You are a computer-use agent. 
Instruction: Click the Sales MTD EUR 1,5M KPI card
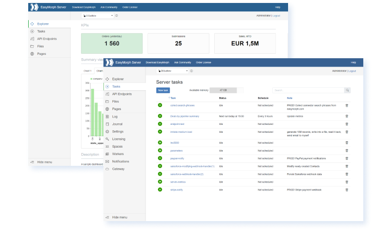tap(245, 43)
